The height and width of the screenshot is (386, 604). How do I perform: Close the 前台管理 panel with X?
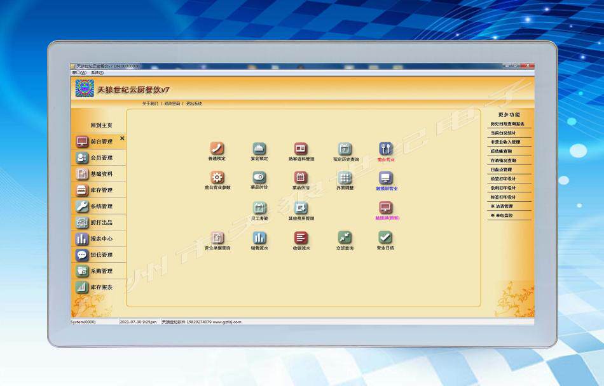(122, 138)
